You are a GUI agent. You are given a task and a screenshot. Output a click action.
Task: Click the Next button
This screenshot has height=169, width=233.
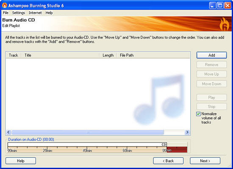205,161
